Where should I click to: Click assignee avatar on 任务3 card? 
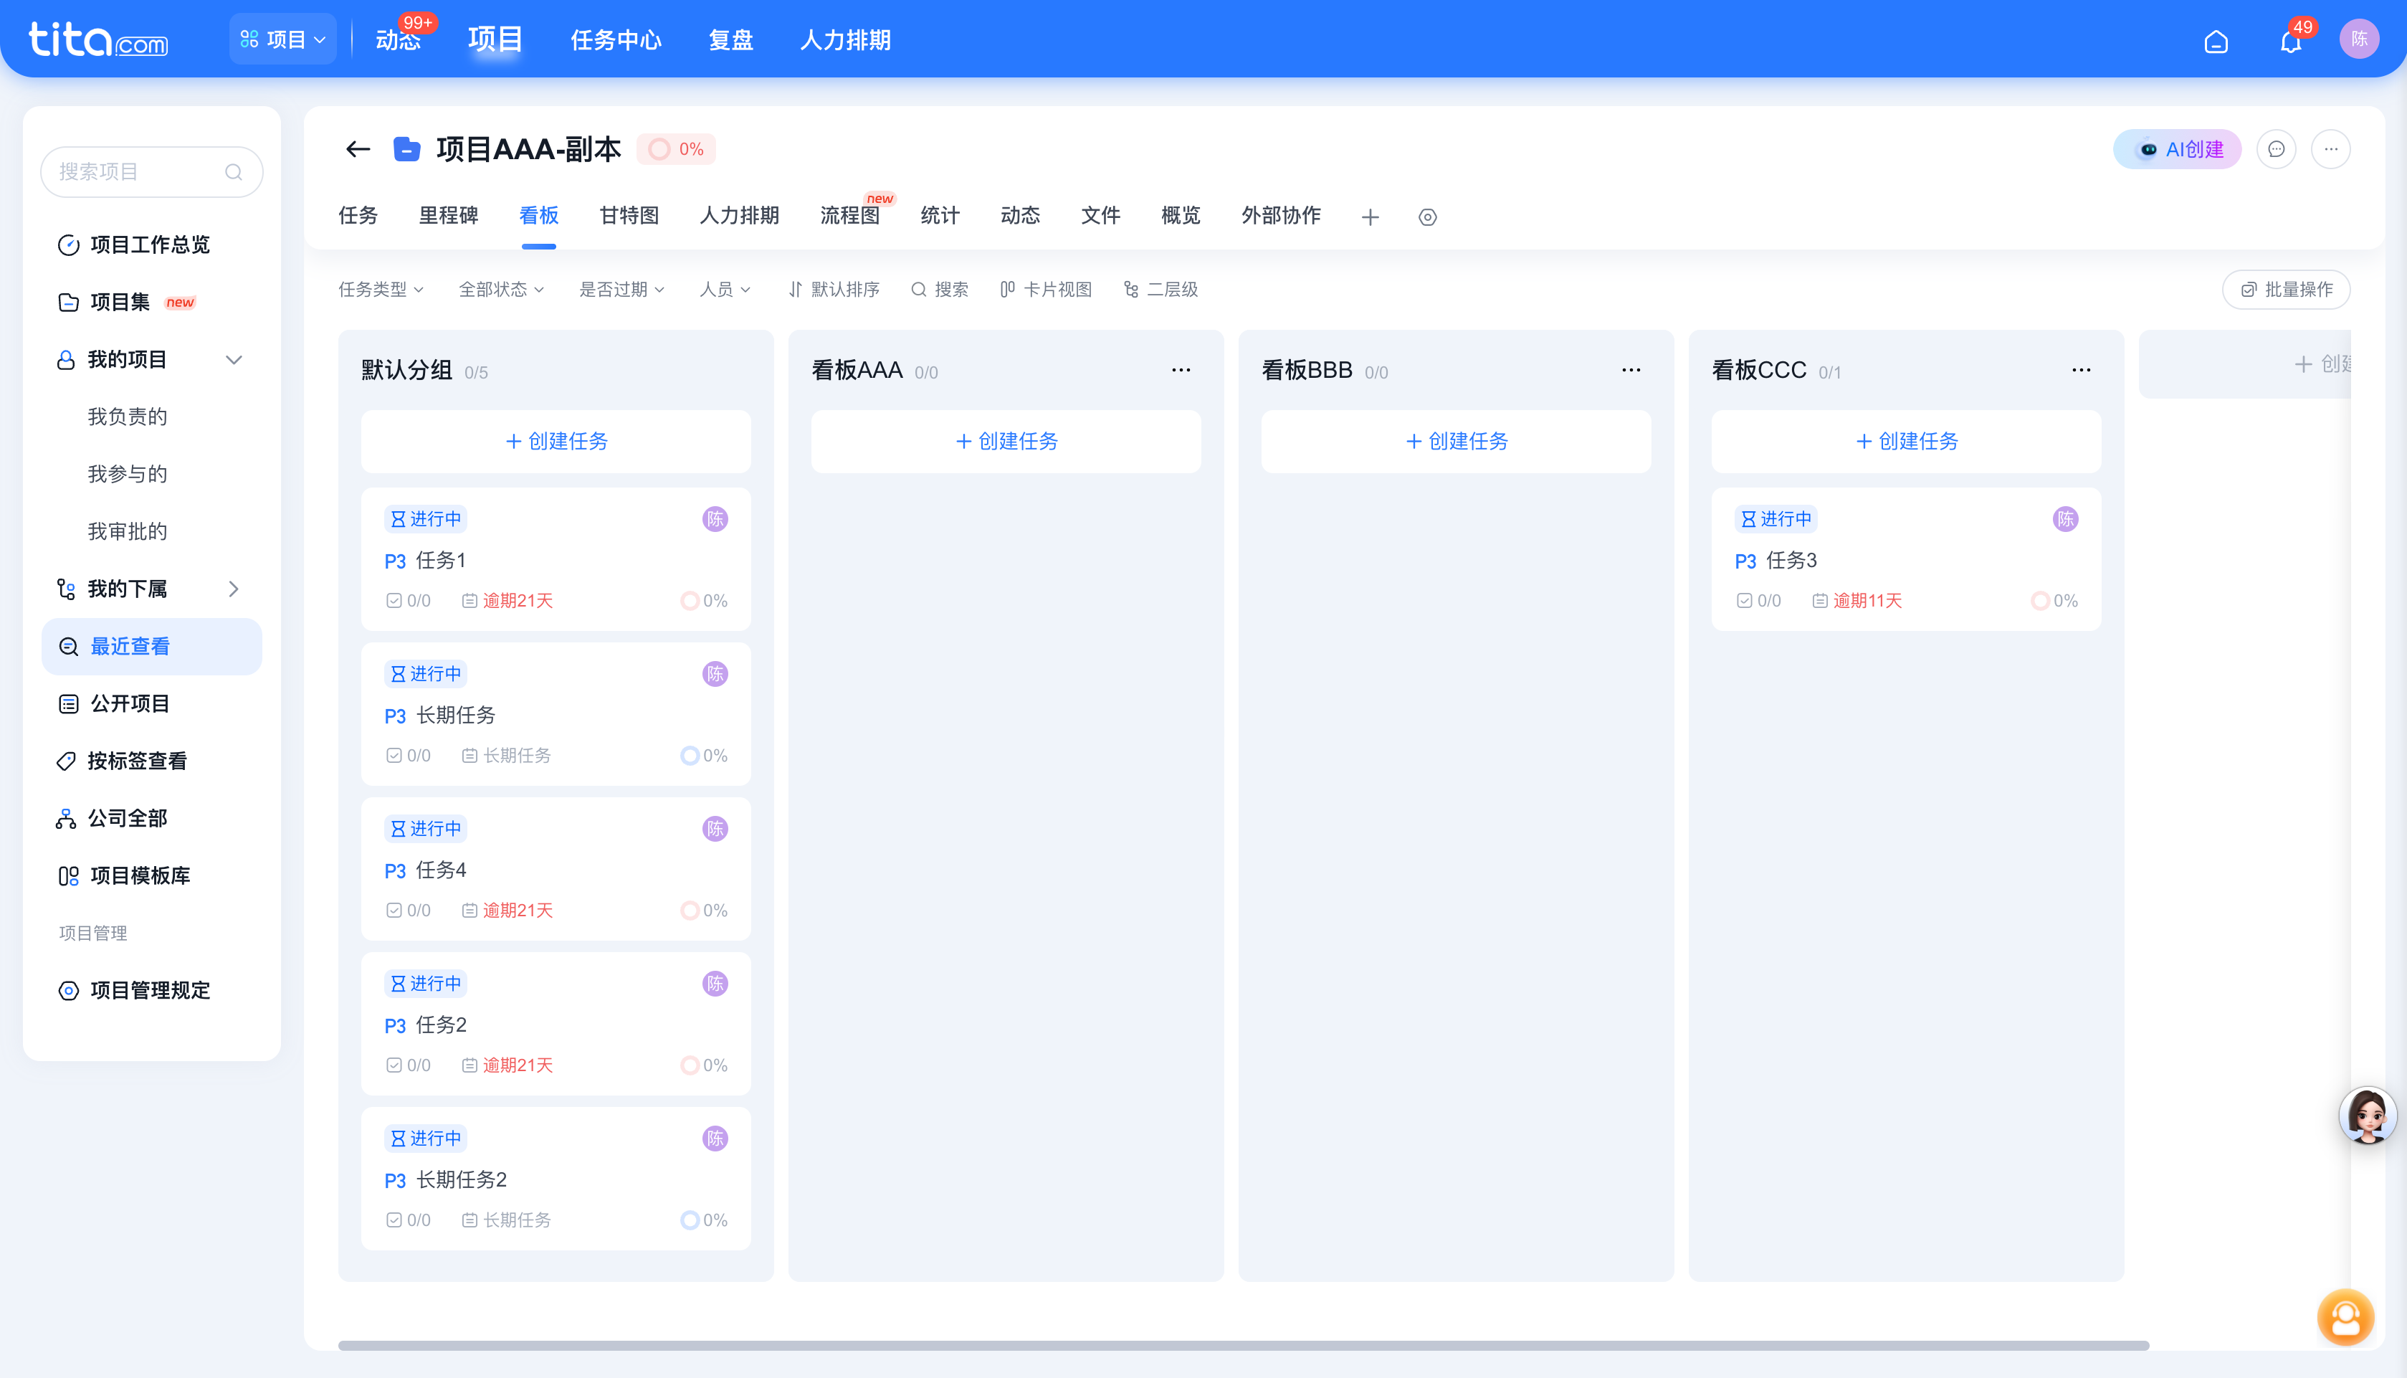pyautogui.click(x=2065, y=518)
